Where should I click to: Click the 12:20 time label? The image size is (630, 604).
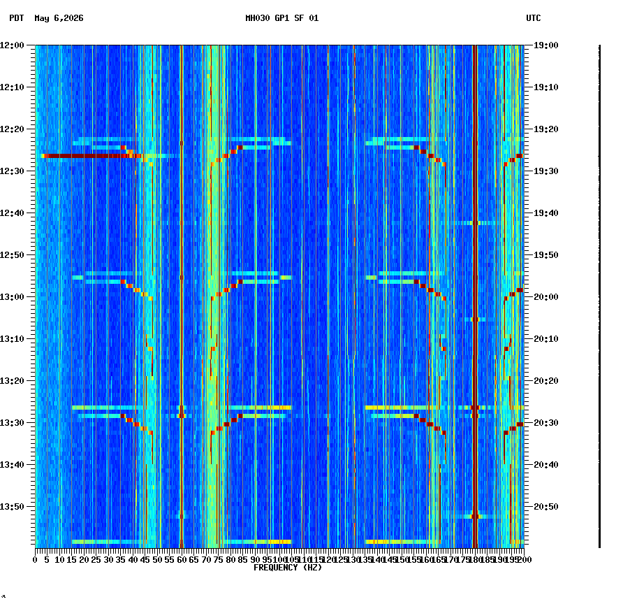pos(12,129)
